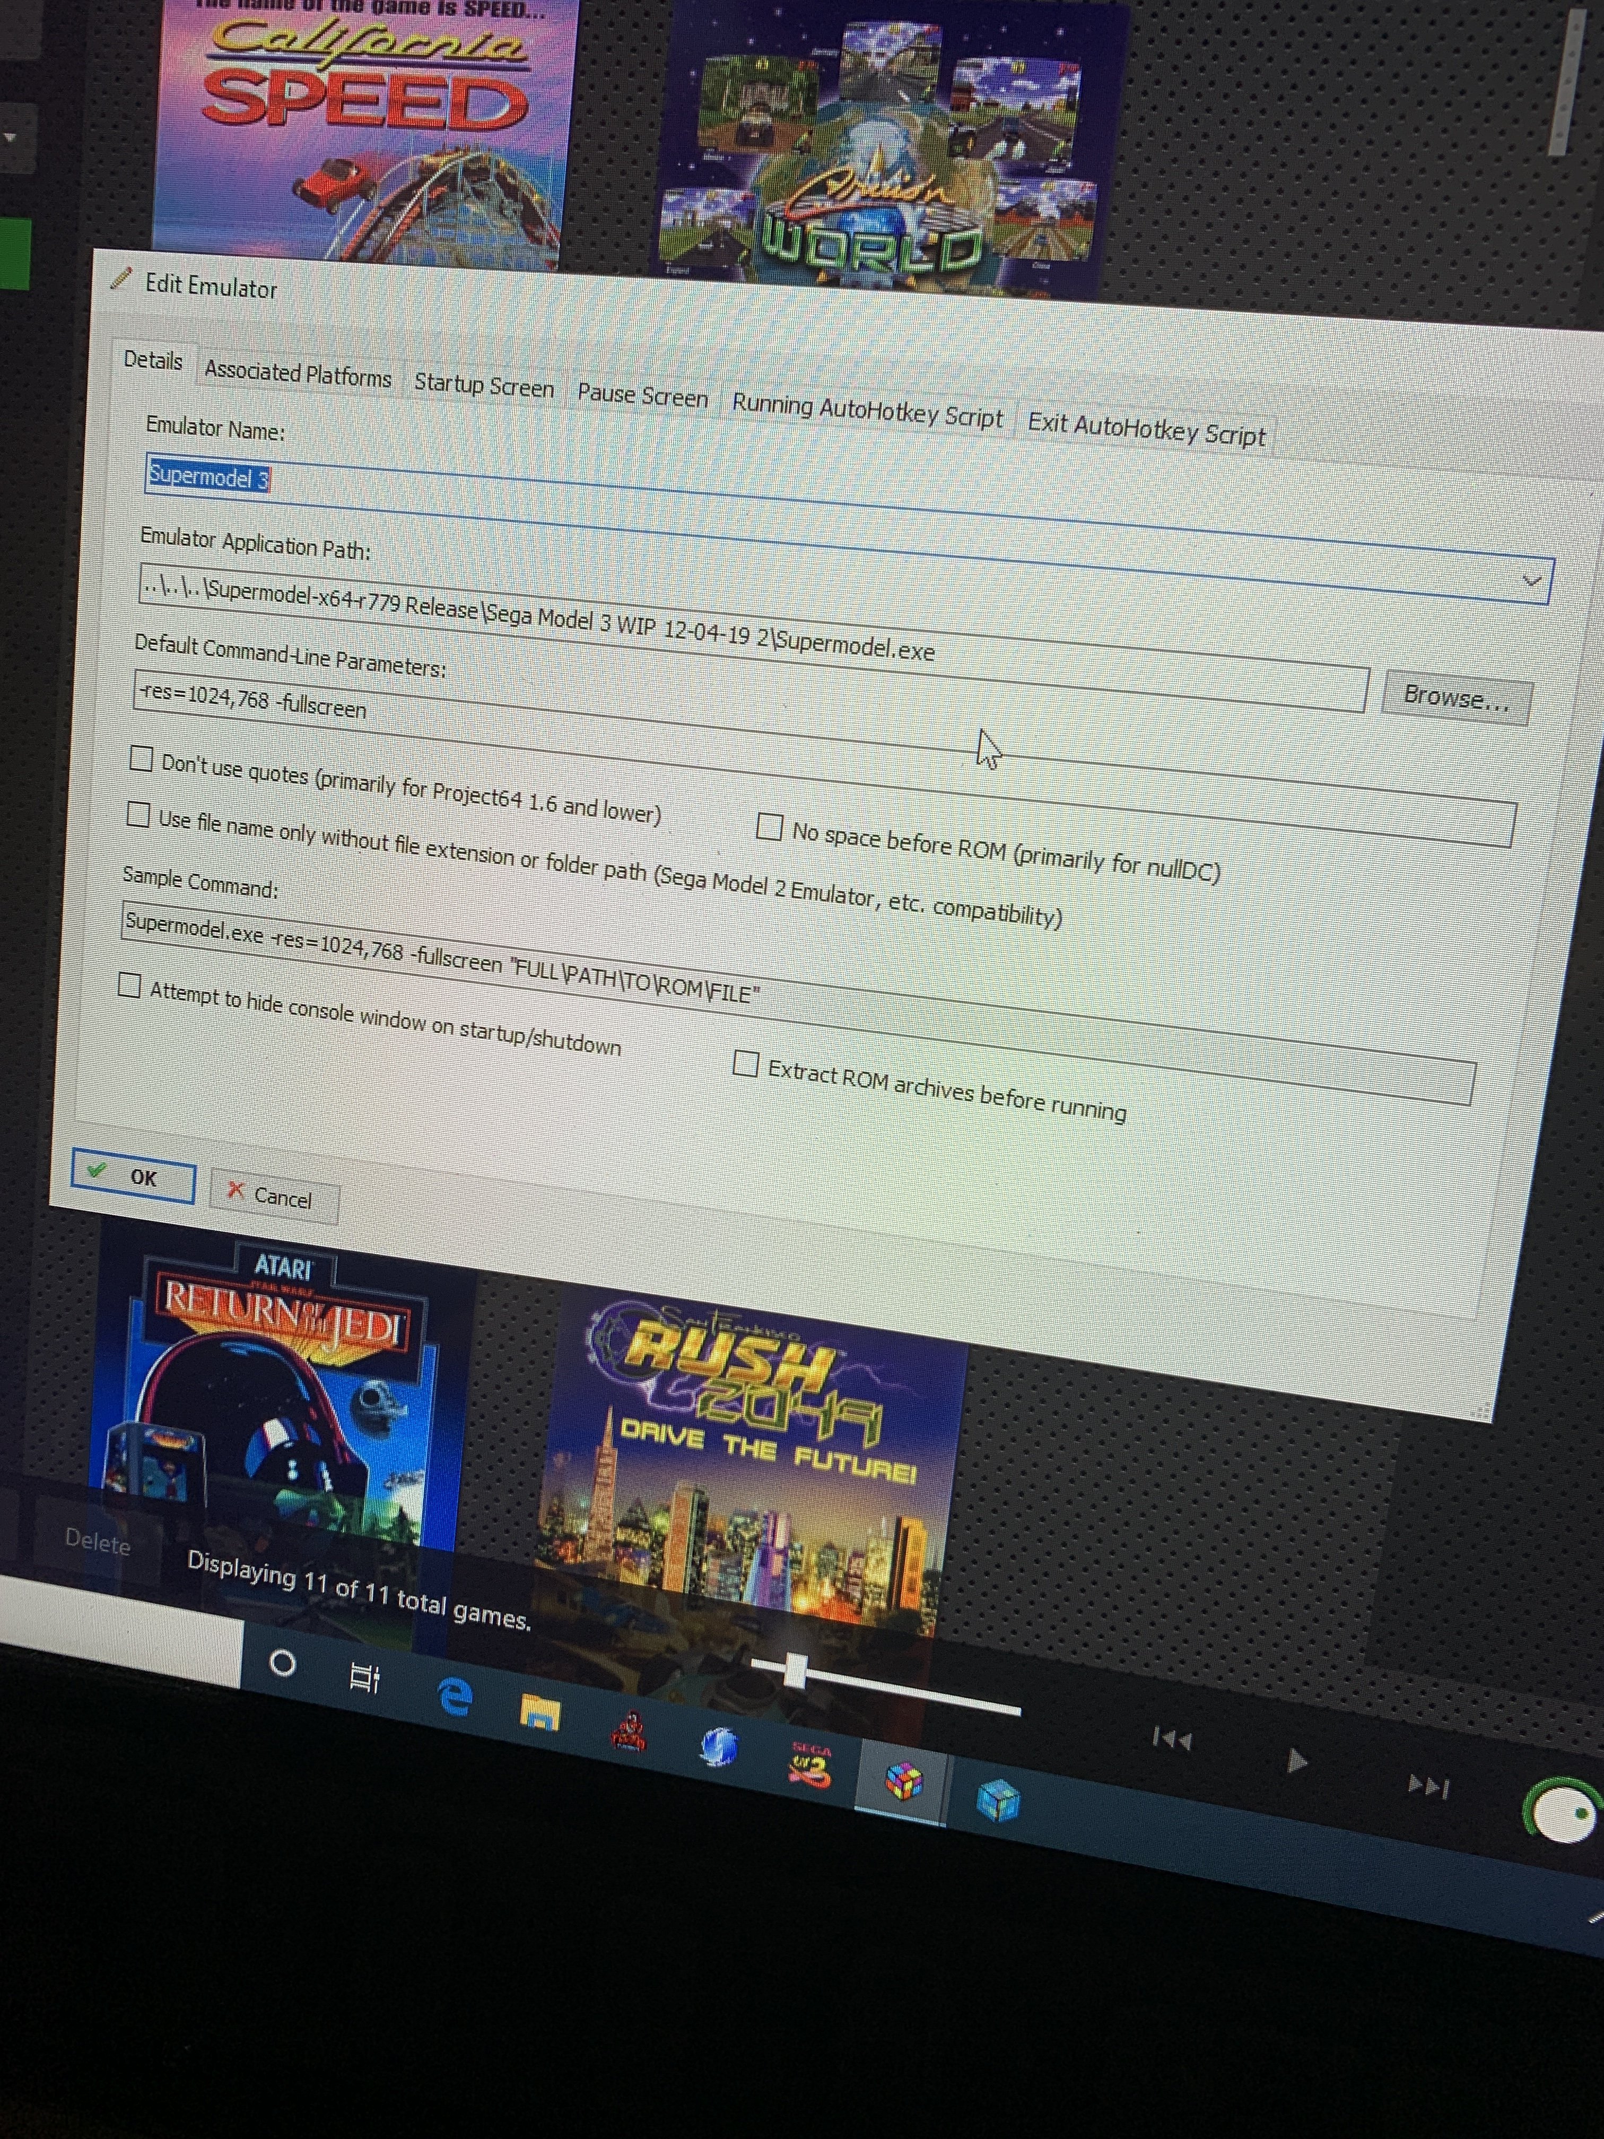Open the Pause Screen tab
The image size is (1604, 2139).
[x=642, y=396]
